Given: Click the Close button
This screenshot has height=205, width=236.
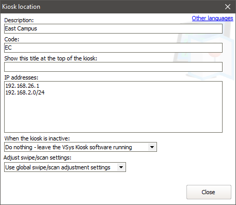Looking at the screenshot, I should [209, 192].
